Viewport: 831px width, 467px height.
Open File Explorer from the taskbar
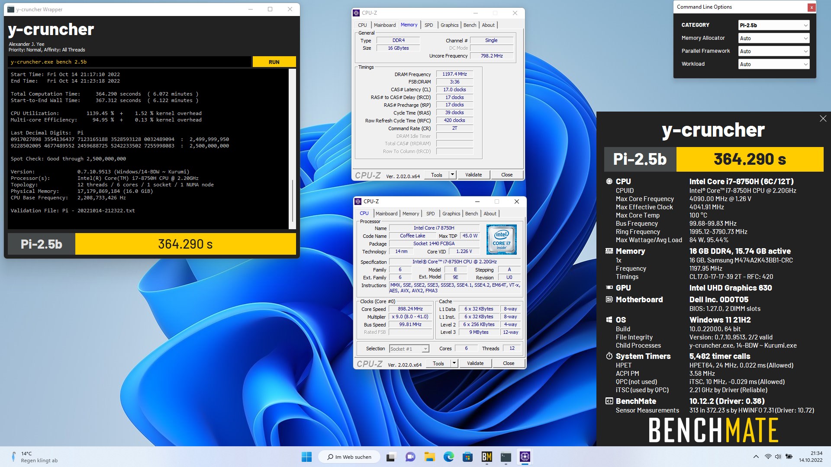(429, 457)
